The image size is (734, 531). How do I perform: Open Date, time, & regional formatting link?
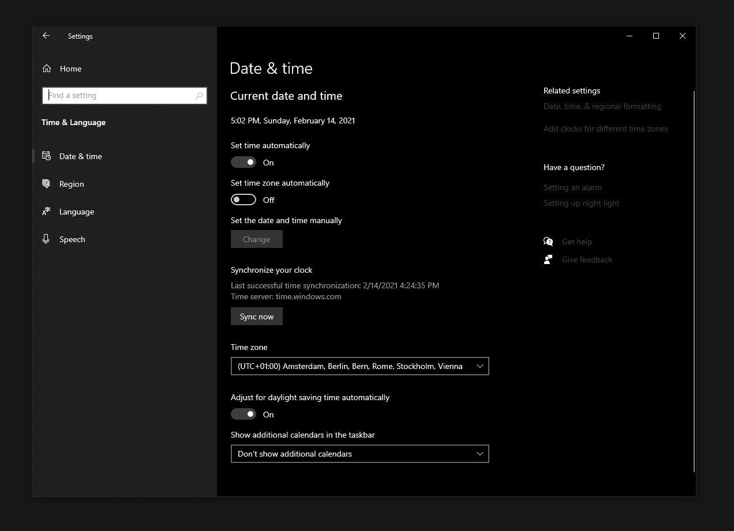point(602,106)
